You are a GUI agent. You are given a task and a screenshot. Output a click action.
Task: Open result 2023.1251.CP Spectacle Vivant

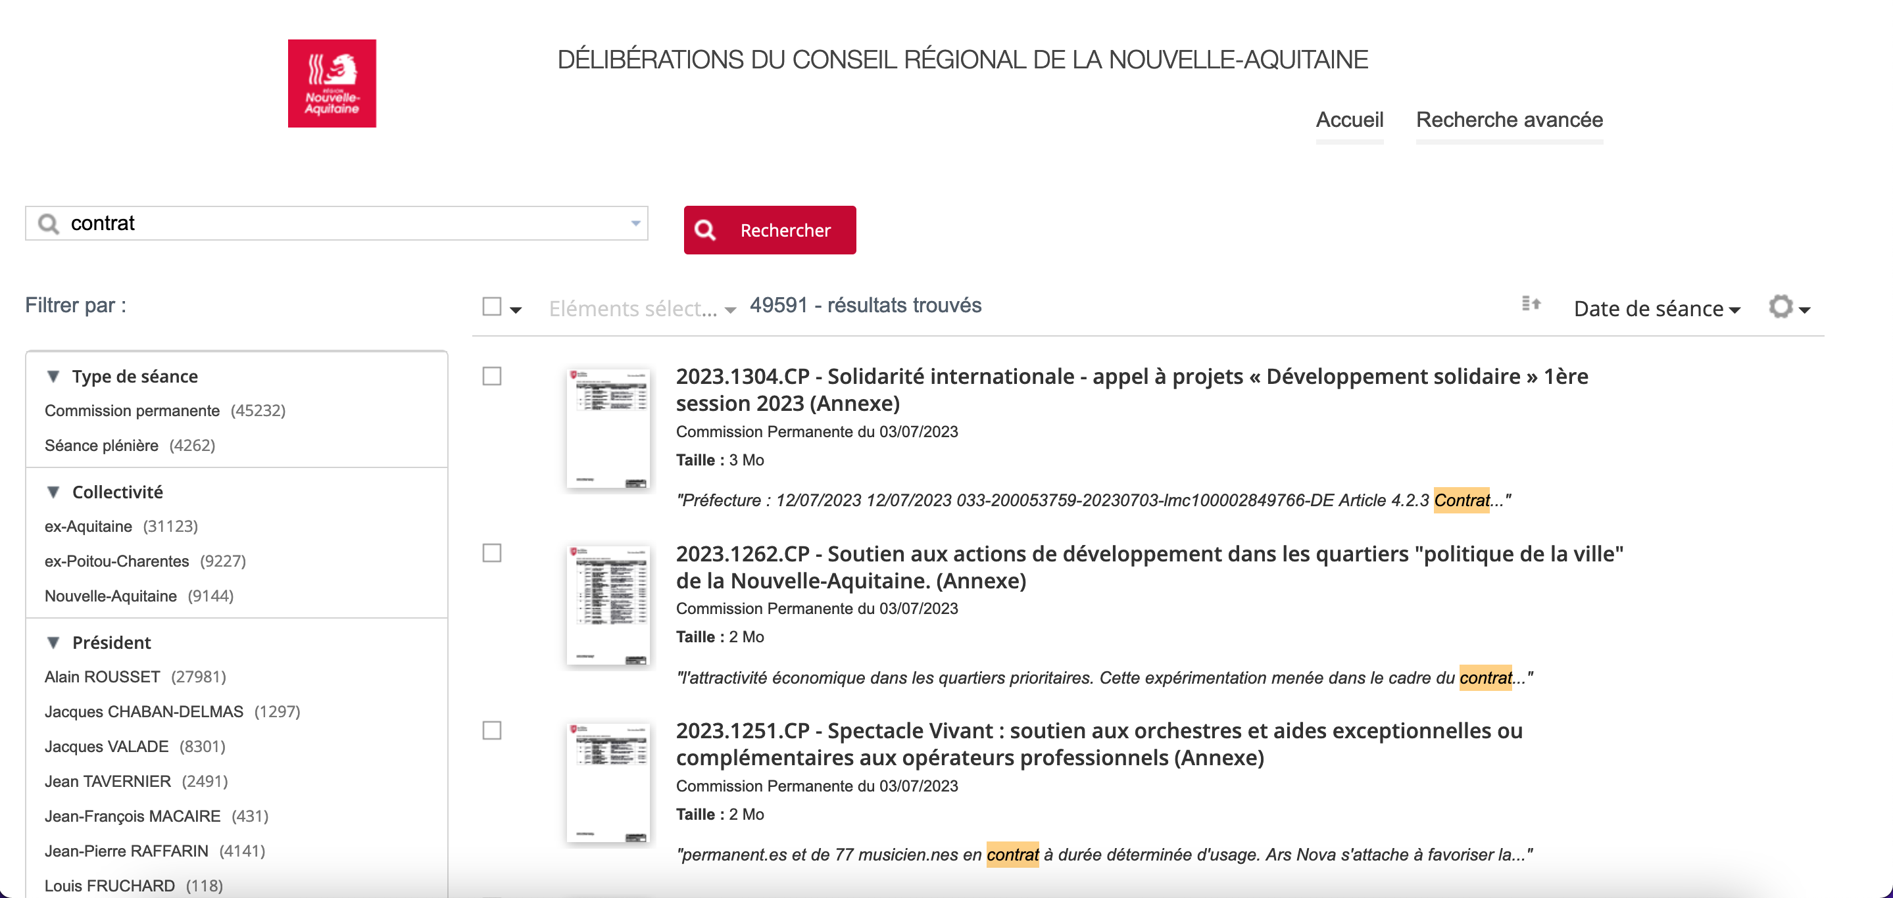1099,745
